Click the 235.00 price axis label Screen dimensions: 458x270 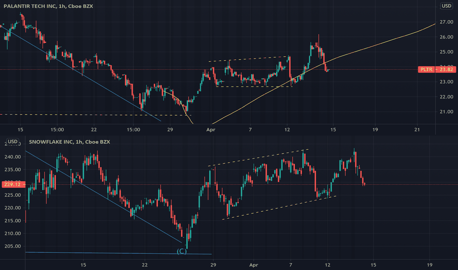tap(13, 169)
